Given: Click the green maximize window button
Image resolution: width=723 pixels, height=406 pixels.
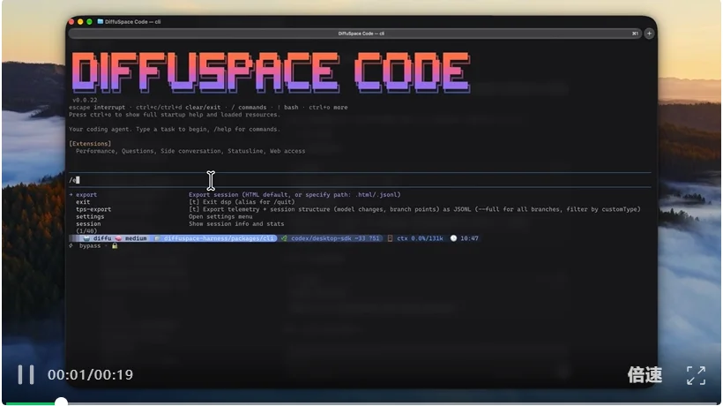Looking at the screenshot, I should point(89,22).
